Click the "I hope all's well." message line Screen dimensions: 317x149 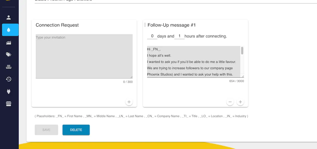click(159, 55)
